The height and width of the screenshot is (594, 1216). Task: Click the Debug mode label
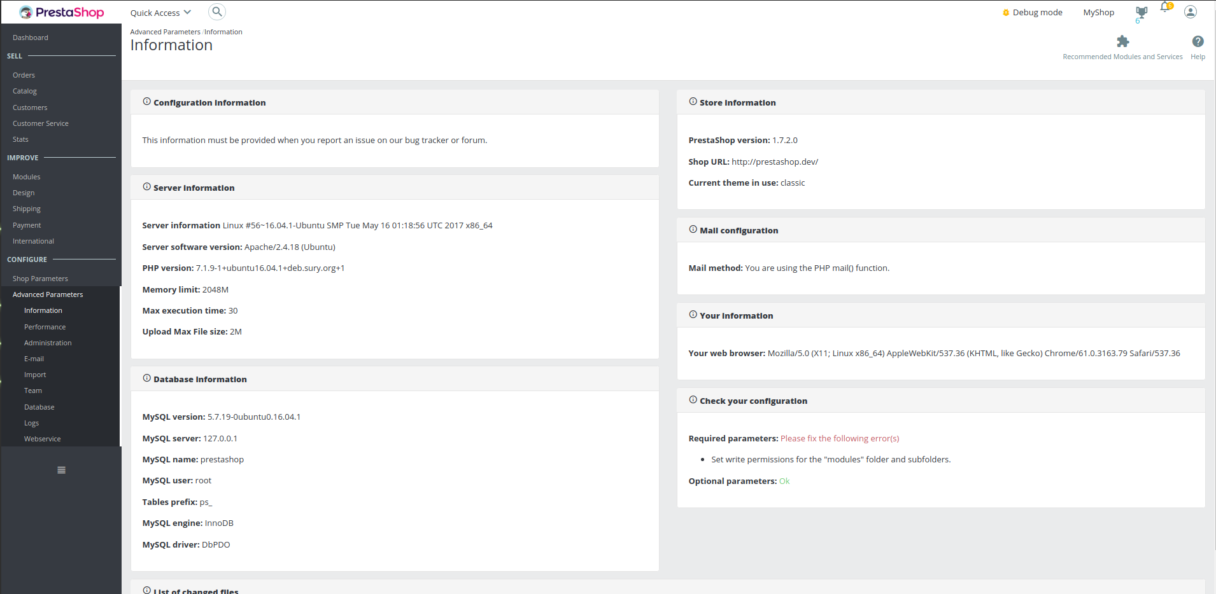pyautogui.click(x=1037, y=12)
